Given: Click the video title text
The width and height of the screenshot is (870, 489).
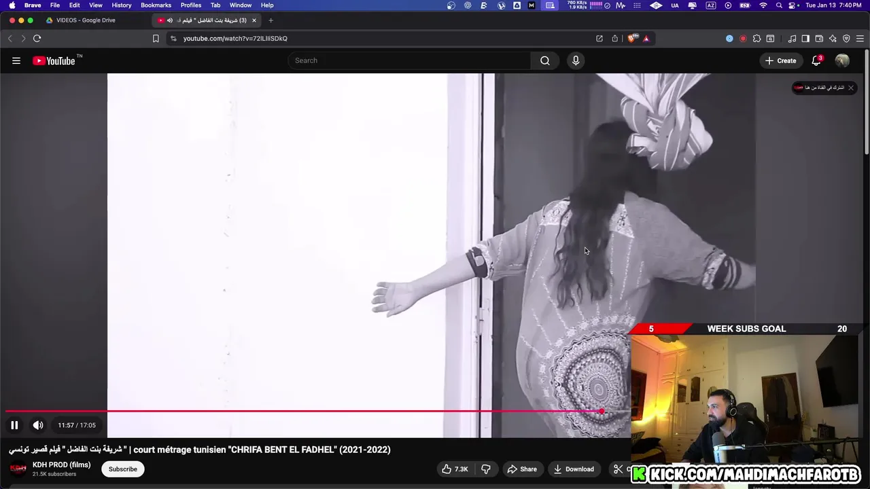Looking at the screenshot, I should [199, 450].
